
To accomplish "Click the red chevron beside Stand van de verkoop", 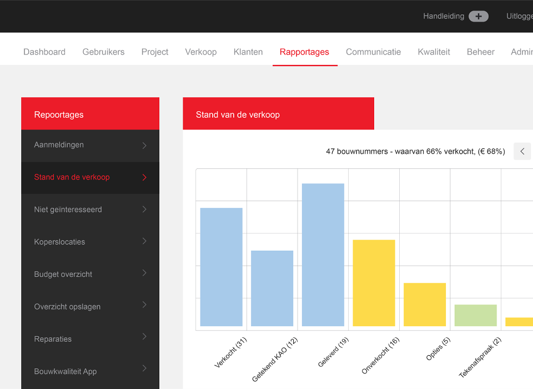I will (x=144, y=177).
